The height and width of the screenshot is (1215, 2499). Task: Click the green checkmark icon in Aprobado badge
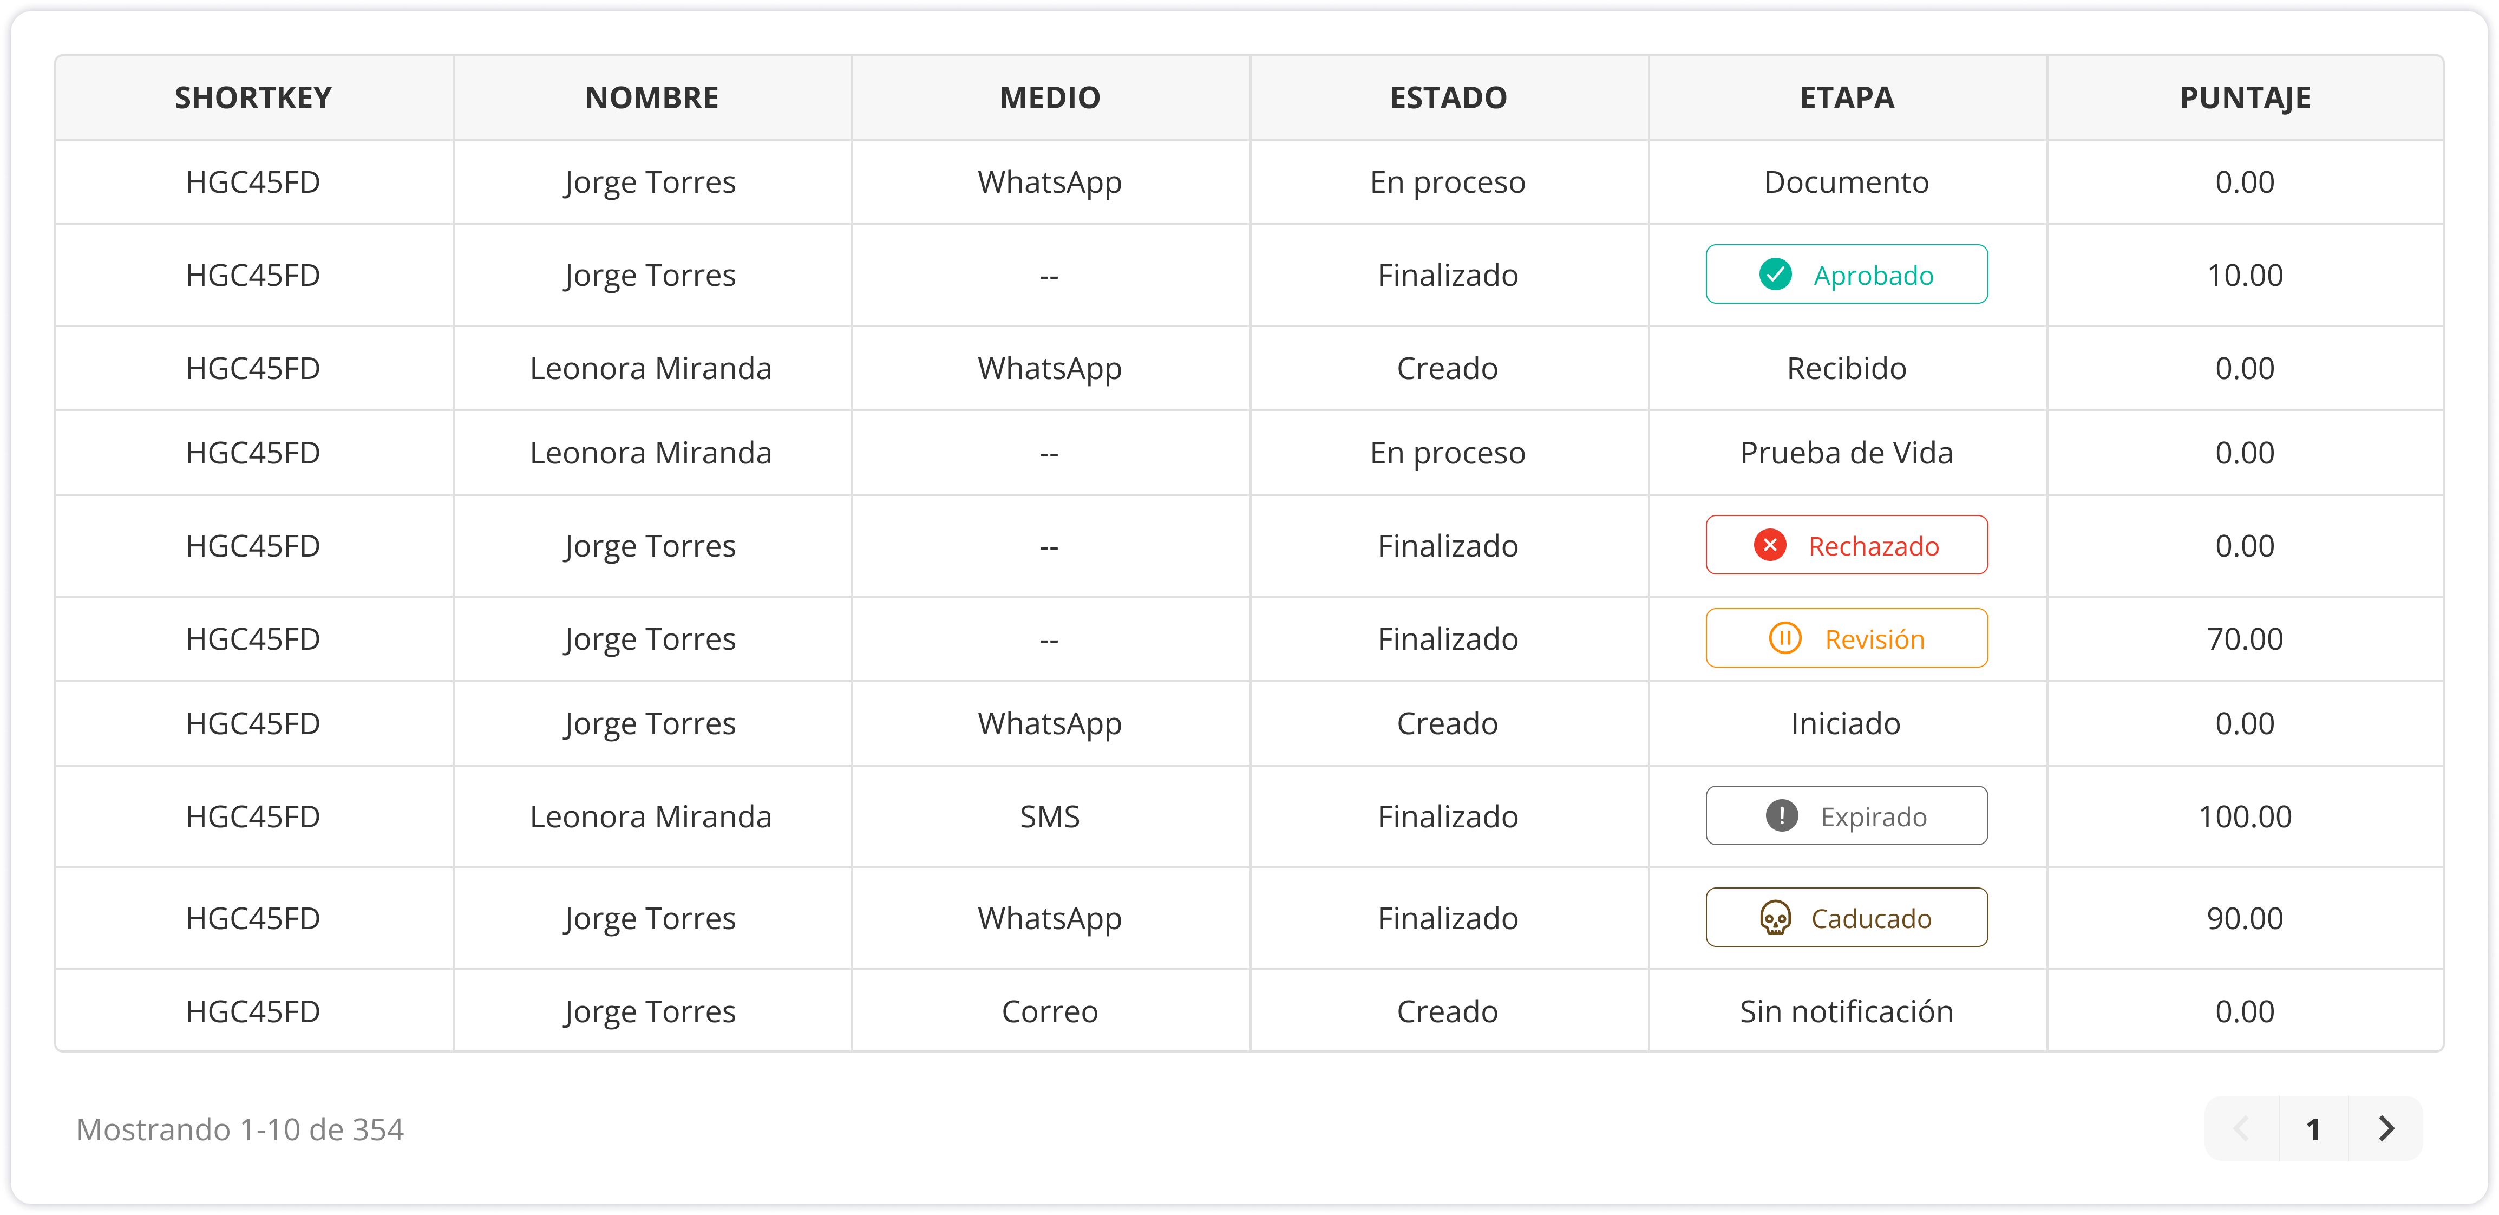tap(1775, 275)
